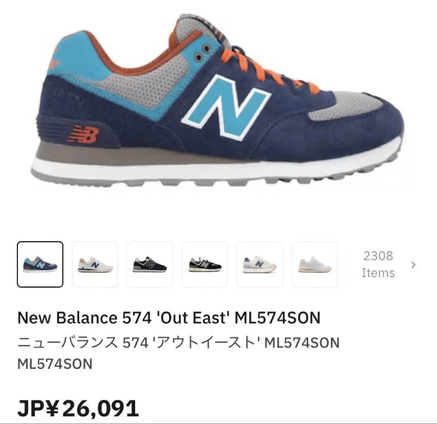Select the standalone SKU text ML574SON
Screen dimensions: 437x424
(x=55, y=364)
